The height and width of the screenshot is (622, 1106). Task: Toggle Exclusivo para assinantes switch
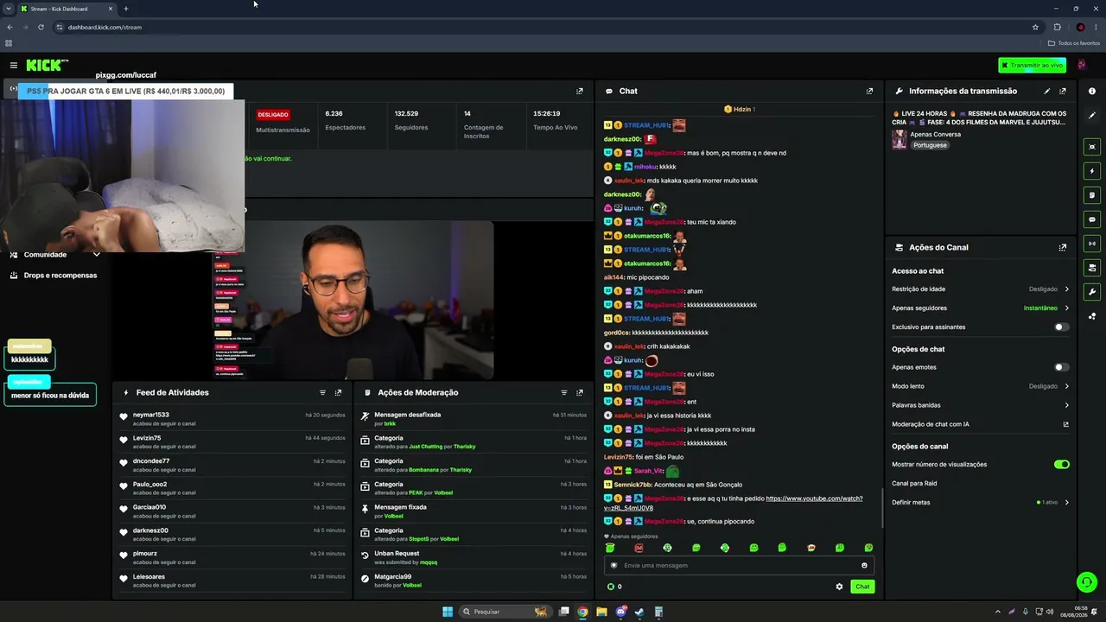pos(1062,327)
